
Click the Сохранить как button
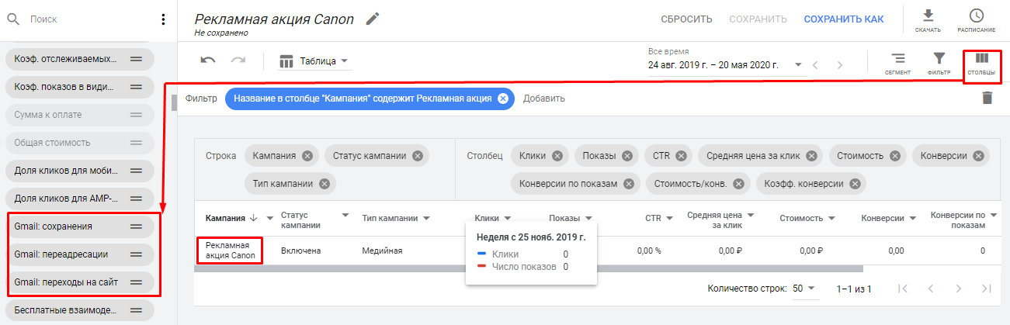coord(843,19)
